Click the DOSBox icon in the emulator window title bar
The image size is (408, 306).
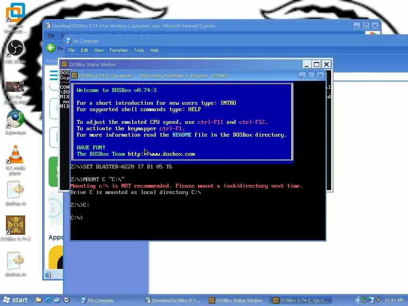[75, 76]
